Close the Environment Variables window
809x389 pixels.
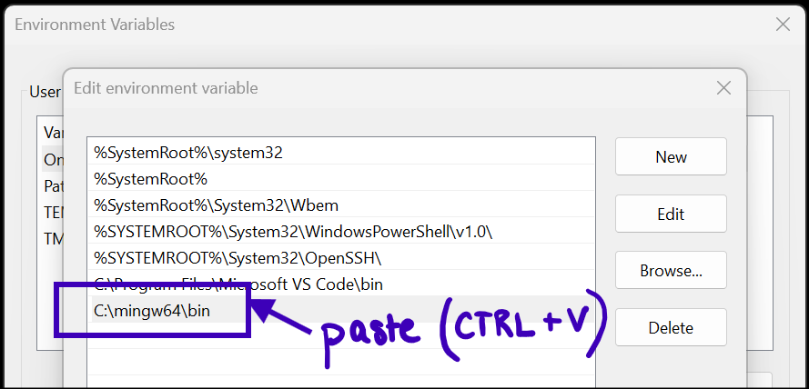click(x=782, y=25)
